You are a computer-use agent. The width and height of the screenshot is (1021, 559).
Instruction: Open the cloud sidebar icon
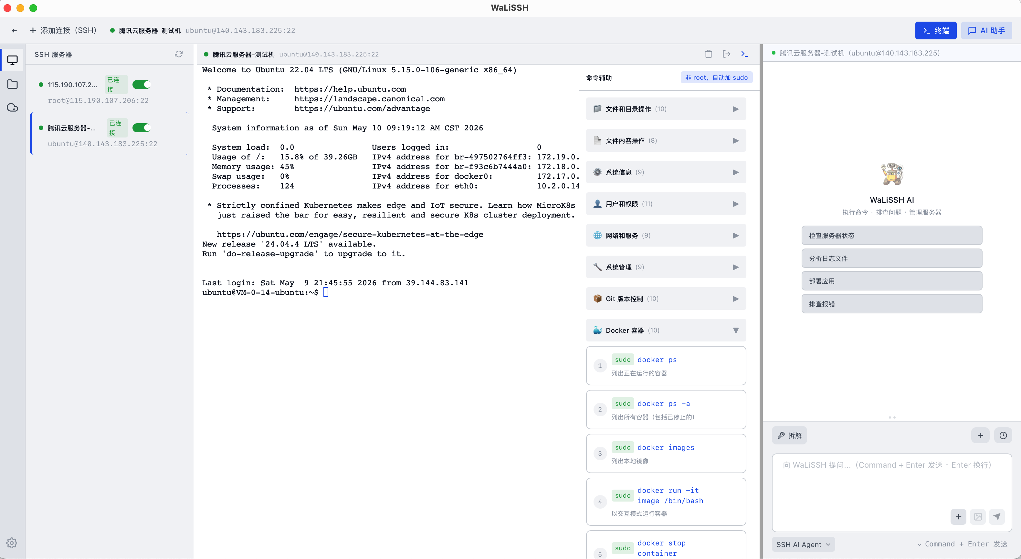click(x=12, y=107)
